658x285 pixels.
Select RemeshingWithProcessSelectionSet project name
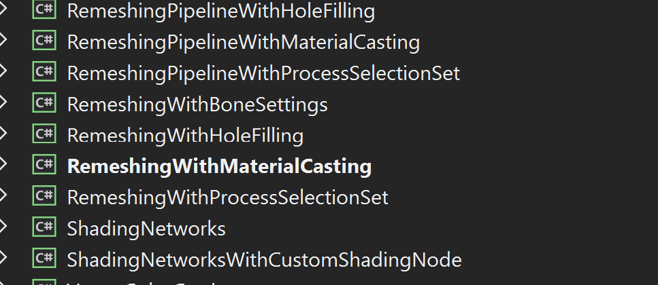click(228, 197)
